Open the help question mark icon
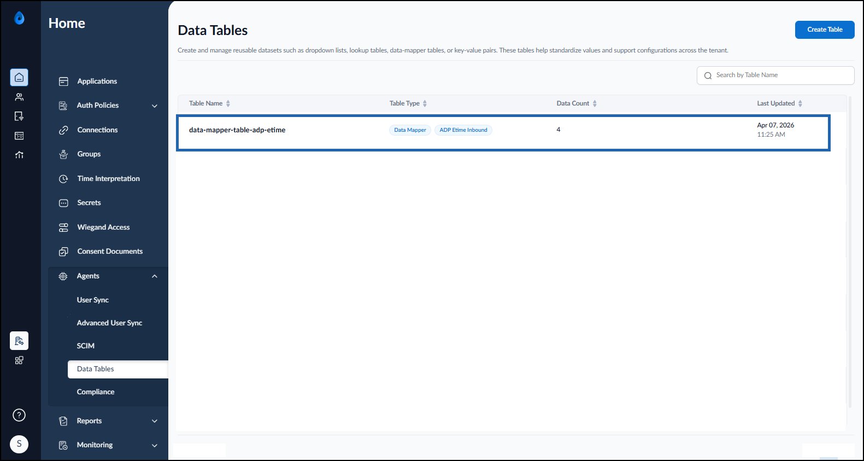 tap(19, 415)
